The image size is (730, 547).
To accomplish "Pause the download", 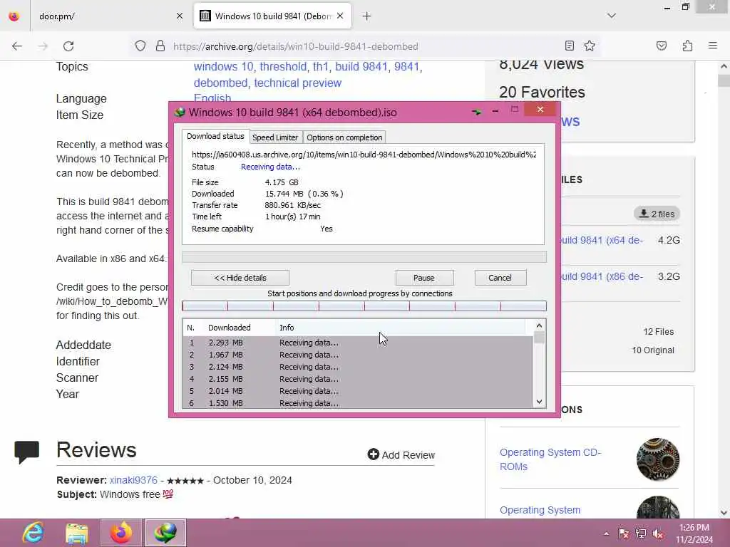I will (424, 278).
